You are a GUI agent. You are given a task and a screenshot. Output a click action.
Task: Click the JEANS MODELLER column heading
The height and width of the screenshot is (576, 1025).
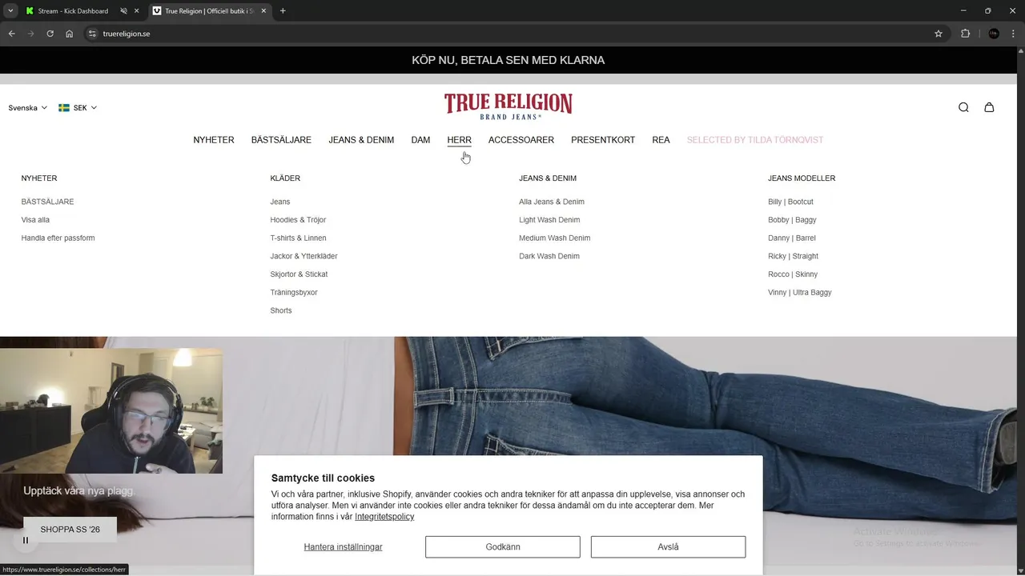(x=802, y=178)
